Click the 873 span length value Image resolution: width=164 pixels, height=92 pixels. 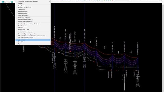coord(60,38)
